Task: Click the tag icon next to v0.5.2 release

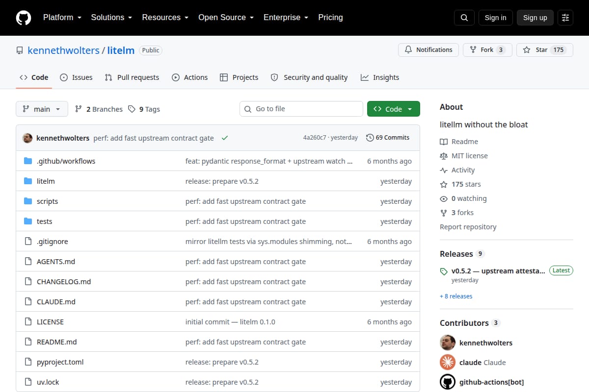Action: click(x=444, y=271)
